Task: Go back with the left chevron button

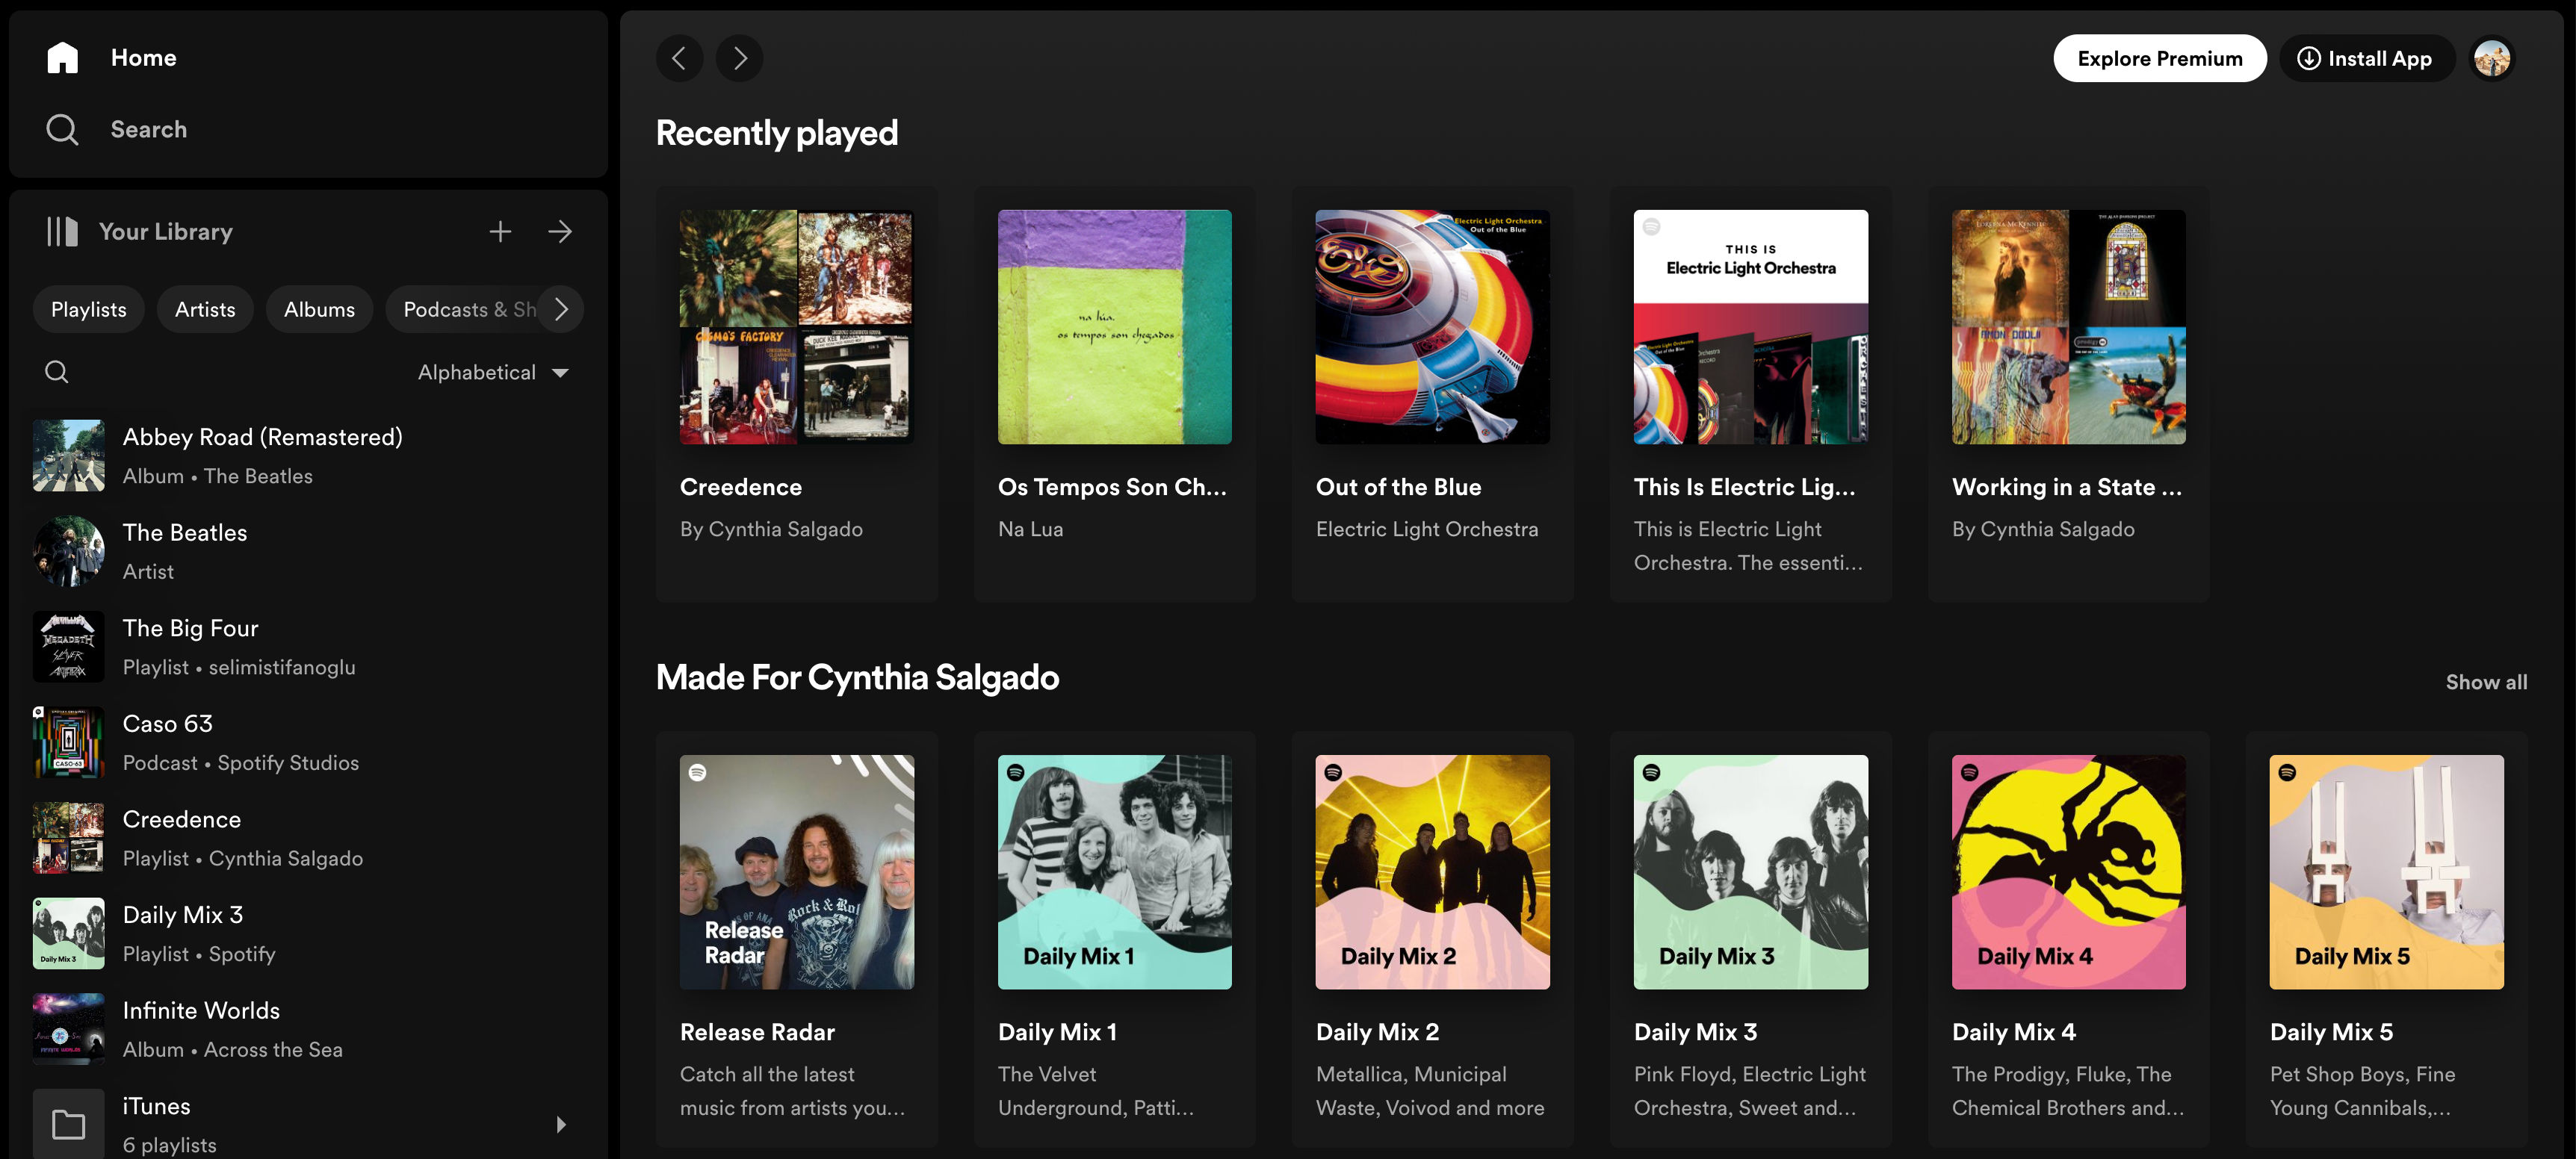Action: (x=679, y=58)
